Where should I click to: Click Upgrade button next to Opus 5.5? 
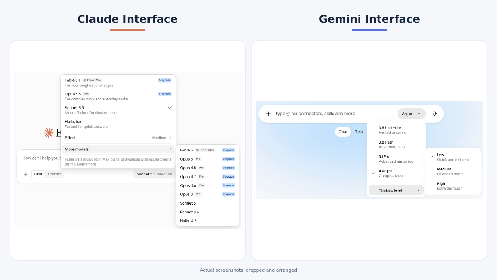tap(165, 94)
